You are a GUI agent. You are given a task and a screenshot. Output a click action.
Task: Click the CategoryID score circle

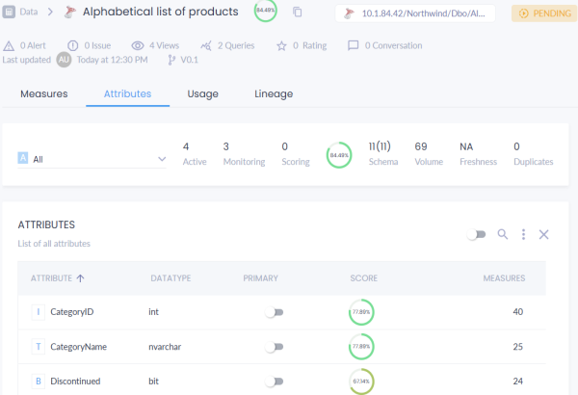[361, 312]
